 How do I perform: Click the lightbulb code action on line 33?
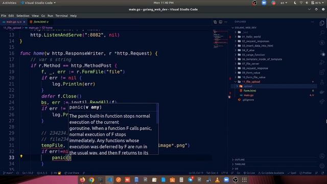(21, 156)
